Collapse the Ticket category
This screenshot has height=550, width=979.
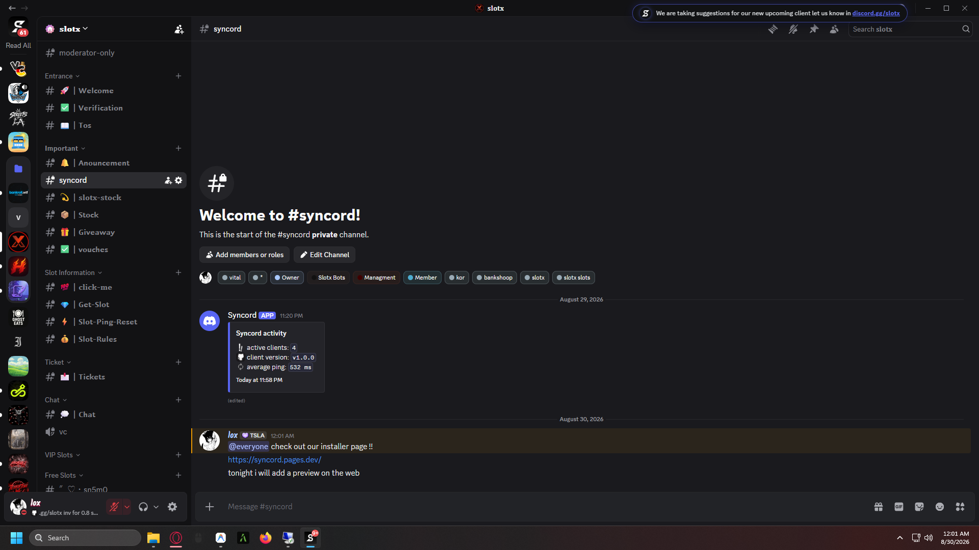coord(58,362)
